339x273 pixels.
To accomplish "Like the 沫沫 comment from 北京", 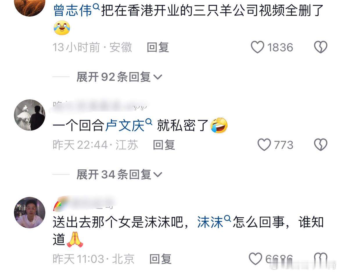I will (x=255, y=259).
